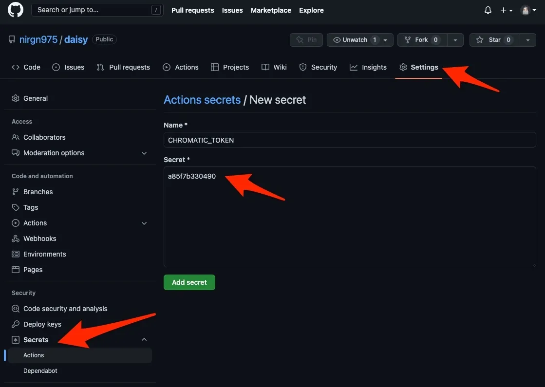545x387 pixels.
Task: Open the Marketplace menu item
Action: [x=271, y=10]
